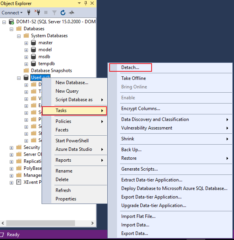Viewport: 234px width, 240px height.
Task: Choose Export Data-tier Application...
Action: click(x=170, y=197)
